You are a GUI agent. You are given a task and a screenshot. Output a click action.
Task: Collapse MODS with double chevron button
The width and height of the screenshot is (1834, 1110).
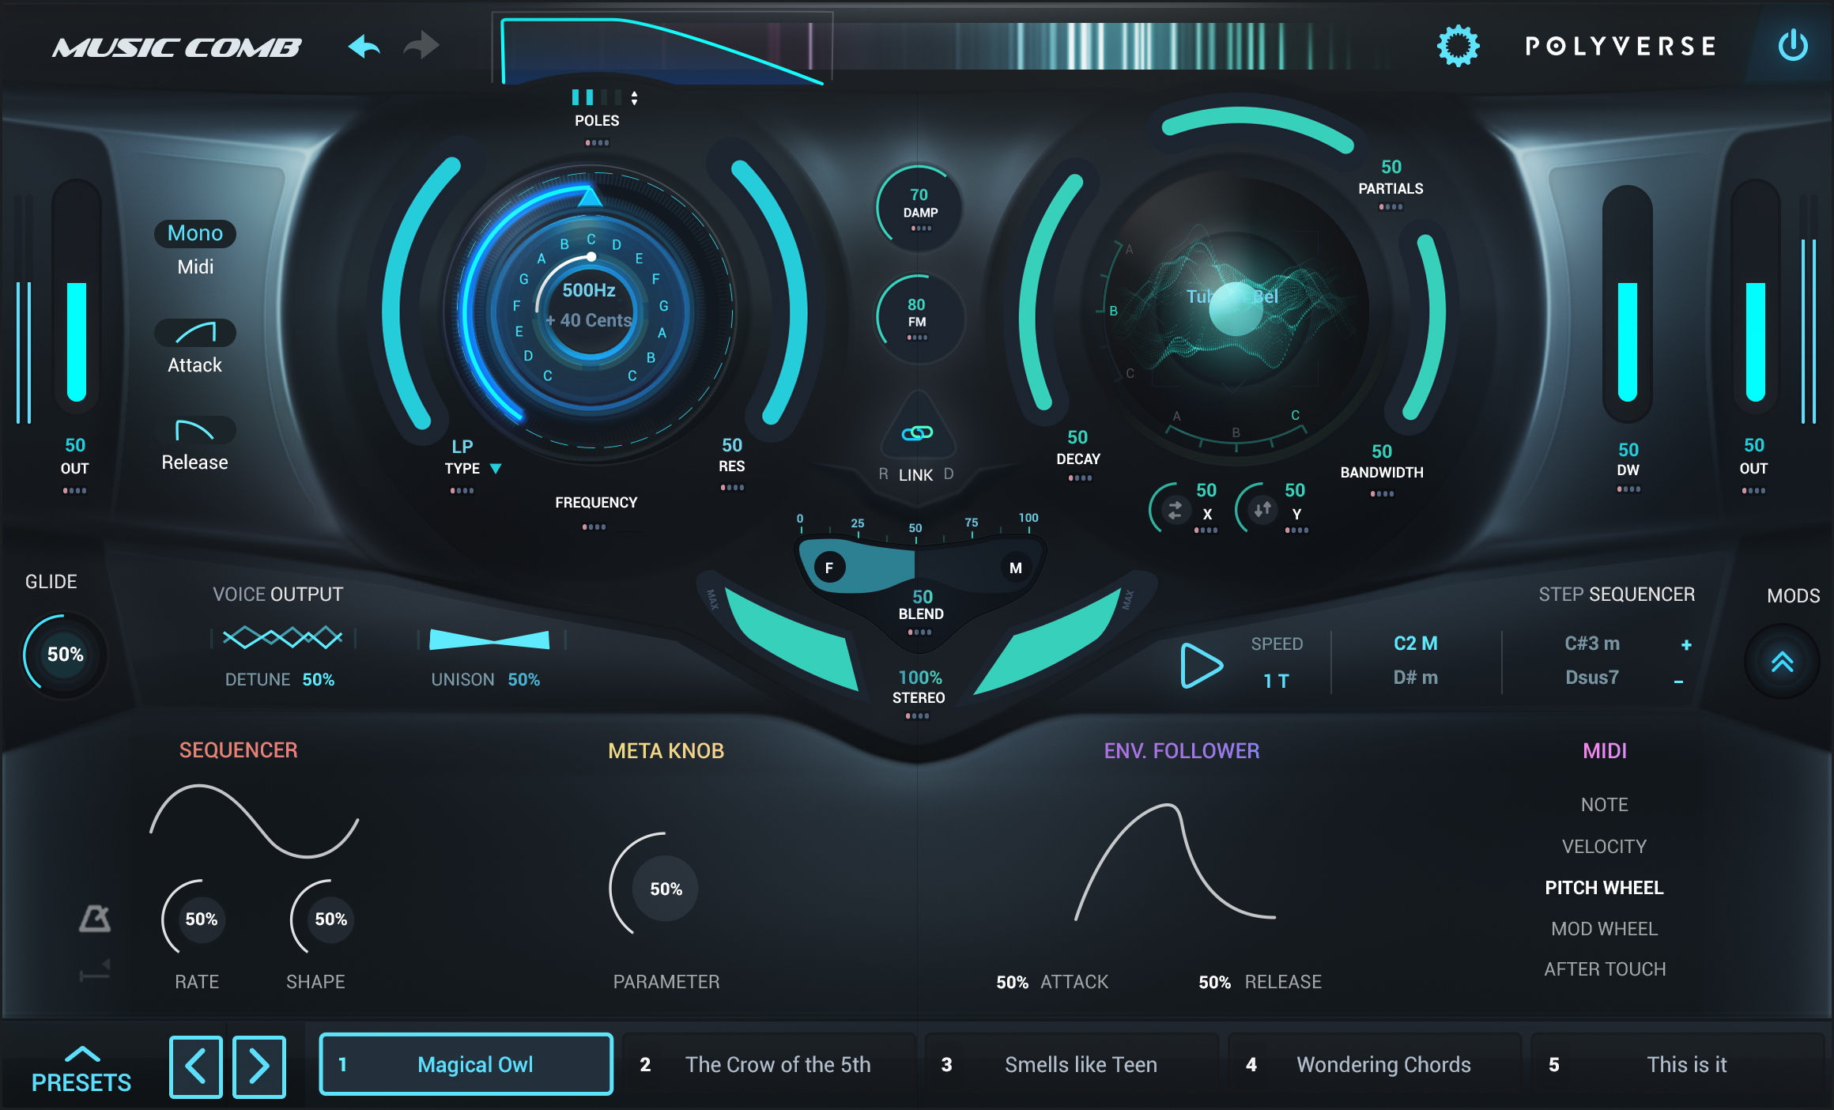(1782, 662)
